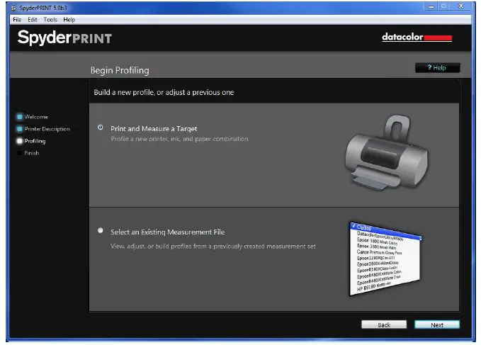Screen dimensions: 481x345
Task: Click the measurement file list thumbnail
Action: point(385,259)
